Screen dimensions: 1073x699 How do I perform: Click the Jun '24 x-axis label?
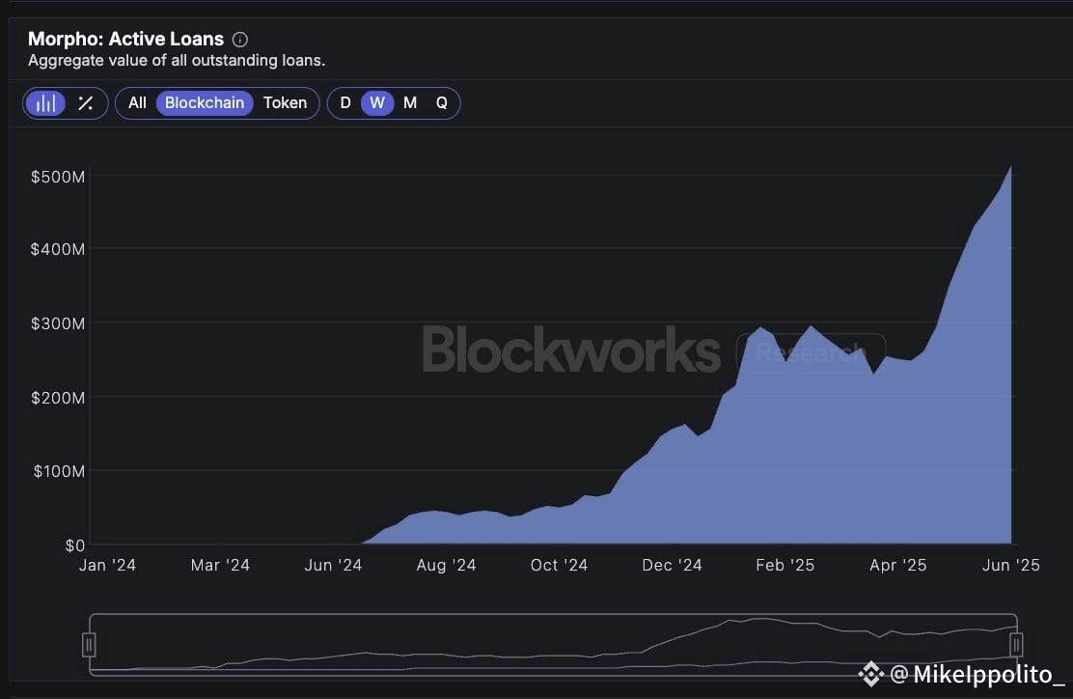333,566
